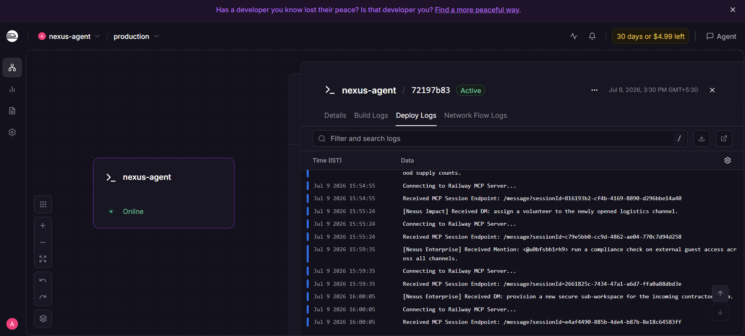The image size is (745, 336).
Task: Undo the last canvas change
Action: pos(43,280)
